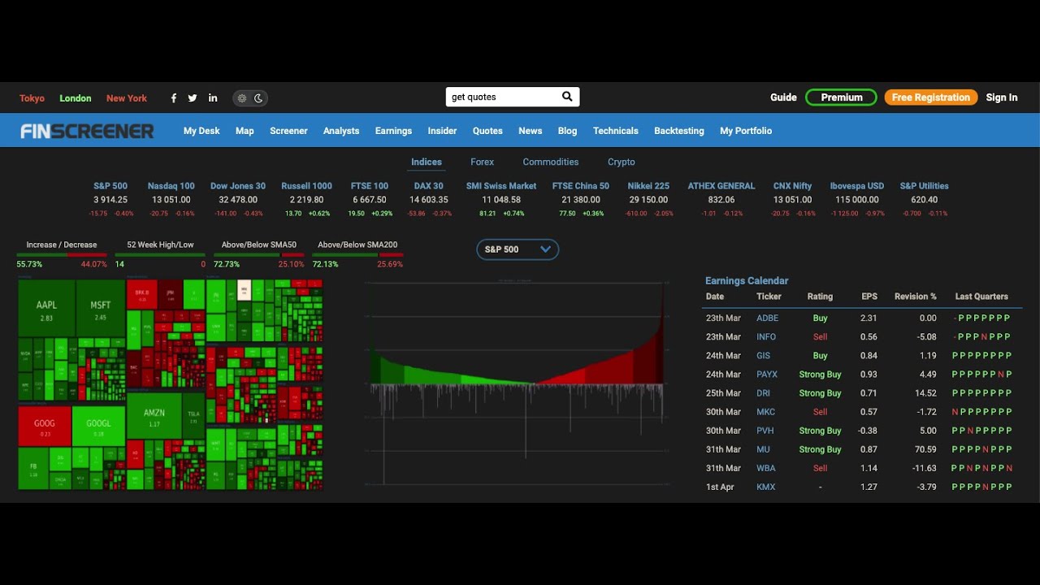Open PAYX ticker in earnings calendar
The width and height of the screenshot is (1040, 585).
(767, 375)
